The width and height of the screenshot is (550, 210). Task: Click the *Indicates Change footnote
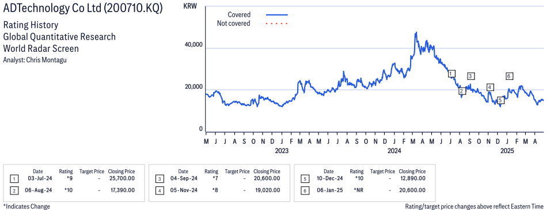[x=26, y=206]
